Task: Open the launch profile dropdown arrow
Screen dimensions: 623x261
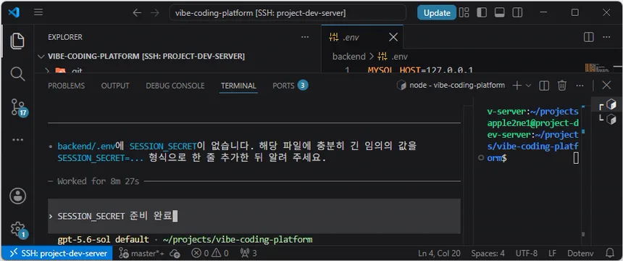Action: pos(528,85)
